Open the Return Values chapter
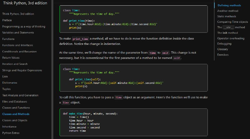This screenshot has width=250, height=139. pos(11,58)
